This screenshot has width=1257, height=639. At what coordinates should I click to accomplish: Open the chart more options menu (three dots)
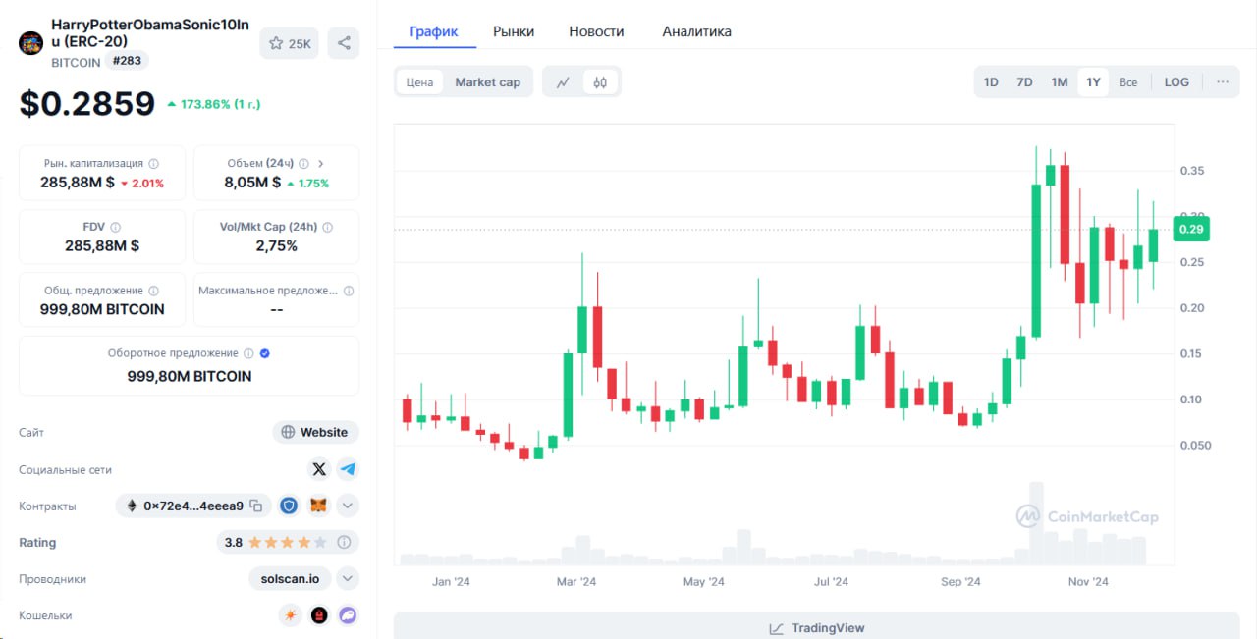point(1223,82)
